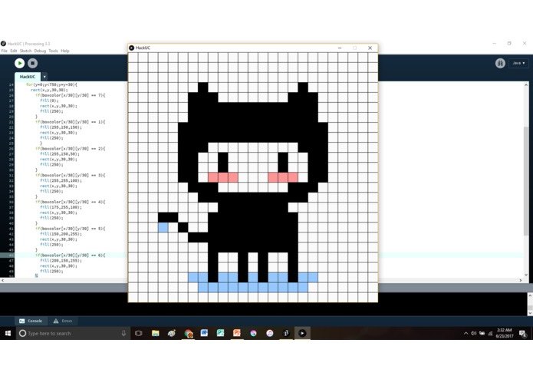Select the HackUC sketch tab
Image resolution: width=533 pixels, height=379 pixels.
pyautogui.click(x=28, y=77)
